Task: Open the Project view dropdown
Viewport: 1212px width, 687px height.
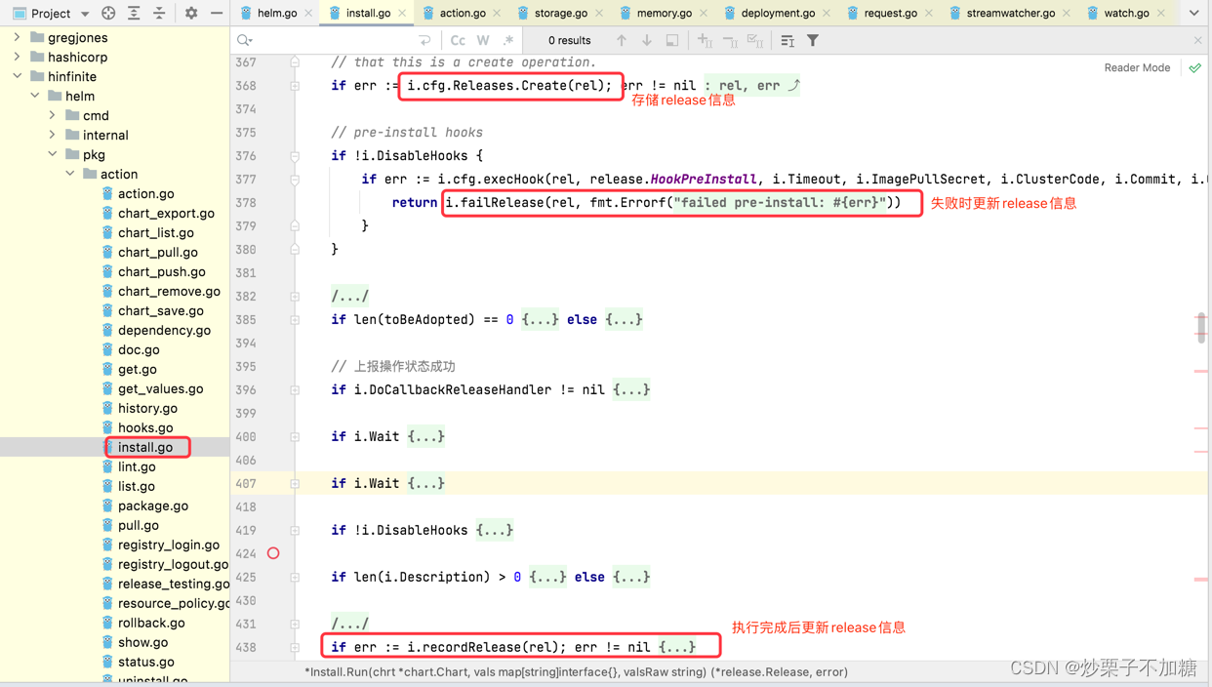Action: (x=85, y=14)
